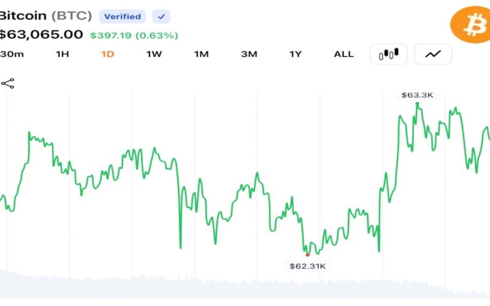Click the red low-point marker on chart
Viewport: 490px width, 306px height.
307,255
